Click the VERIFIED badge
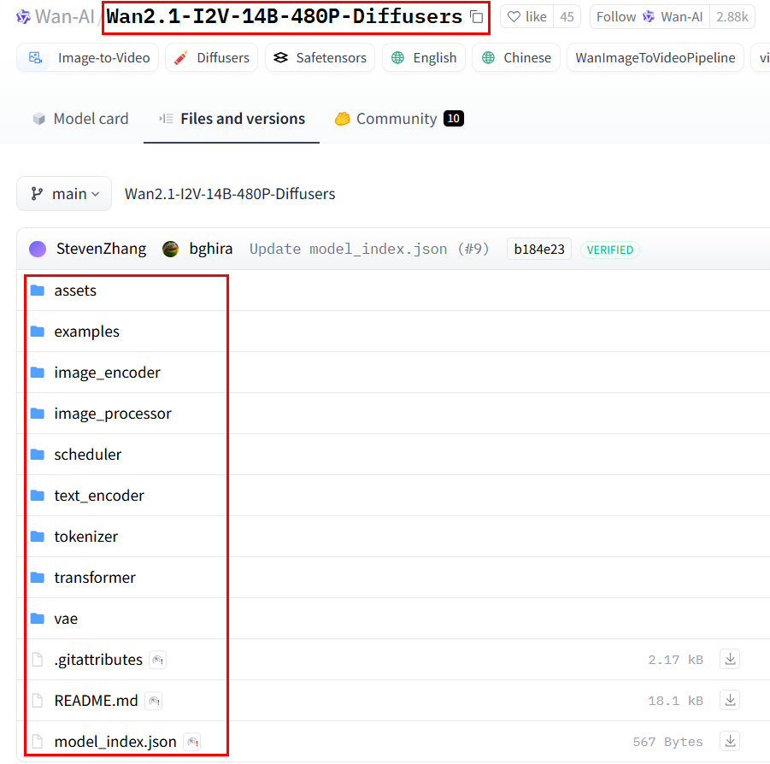This screenshot has width=770, height=764. coord(610,250)
